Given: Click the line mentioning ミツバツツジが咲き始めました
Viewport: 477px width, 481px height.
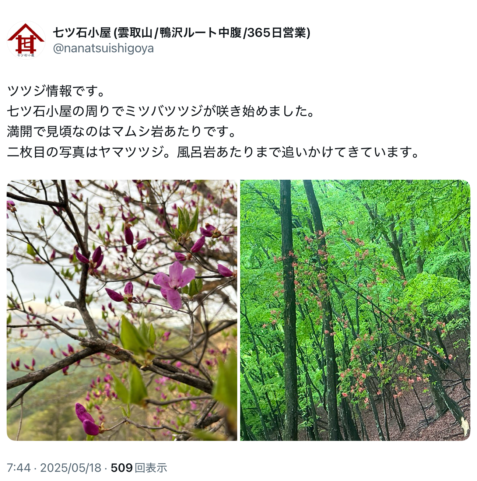Looking at the screenshot, I should point(161,111).
